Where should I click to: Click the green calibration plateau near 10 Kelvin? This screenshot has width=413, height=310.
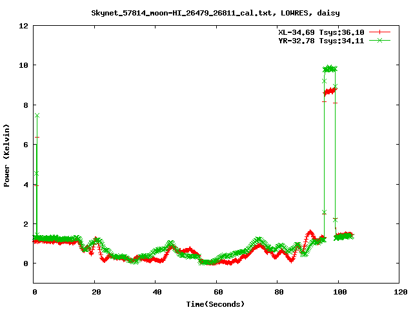click(330, 69)
